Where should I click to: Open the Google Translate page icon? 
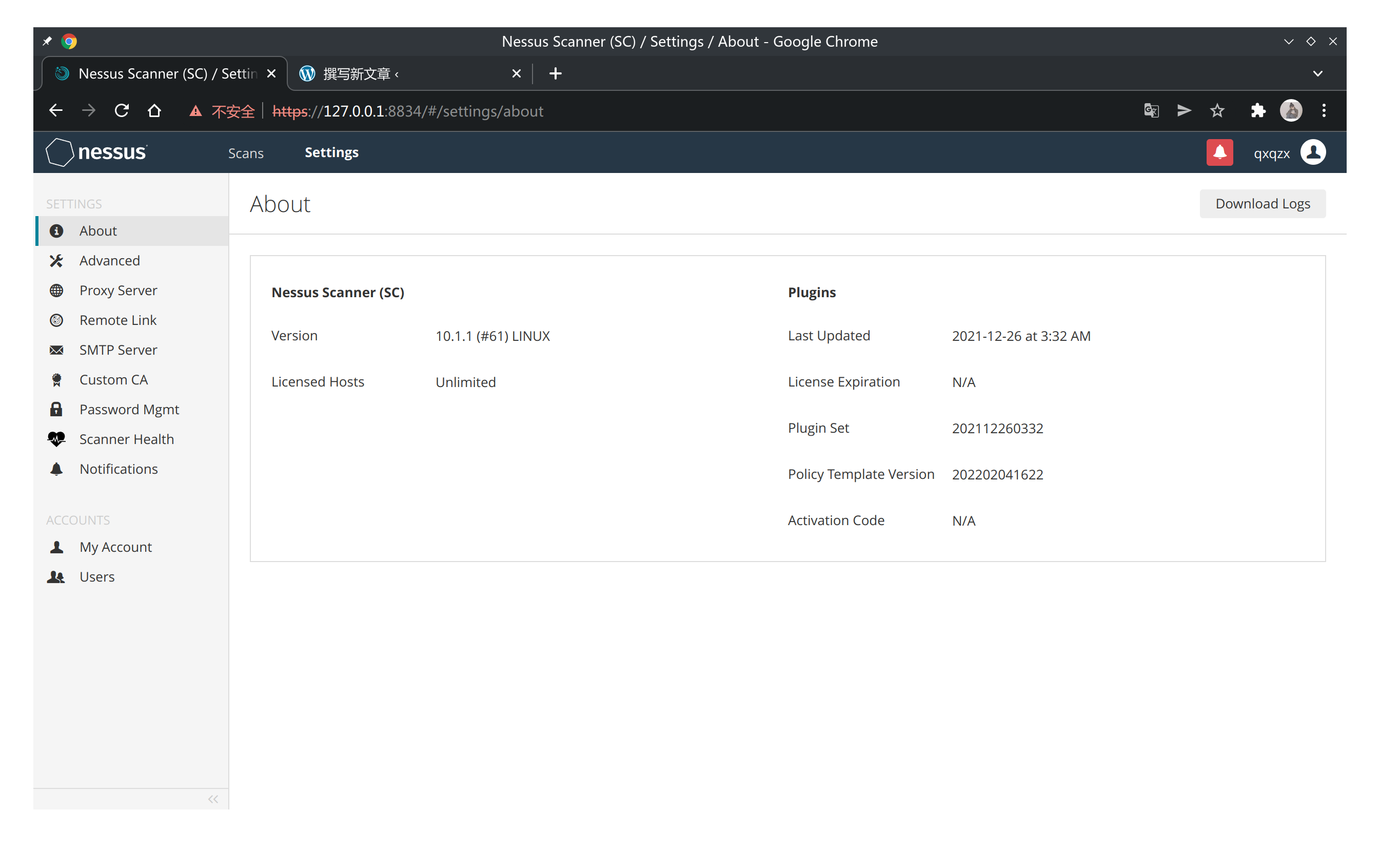(1151, 110)
